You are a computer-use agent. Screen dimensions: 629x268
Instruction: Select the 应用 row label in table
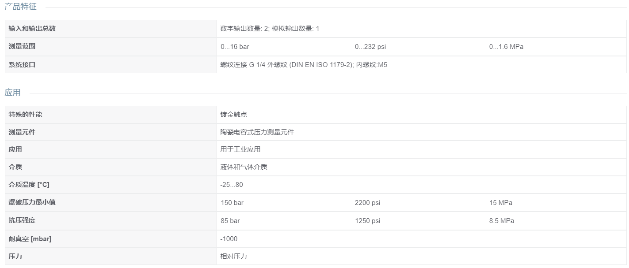(x=15, y=149)
